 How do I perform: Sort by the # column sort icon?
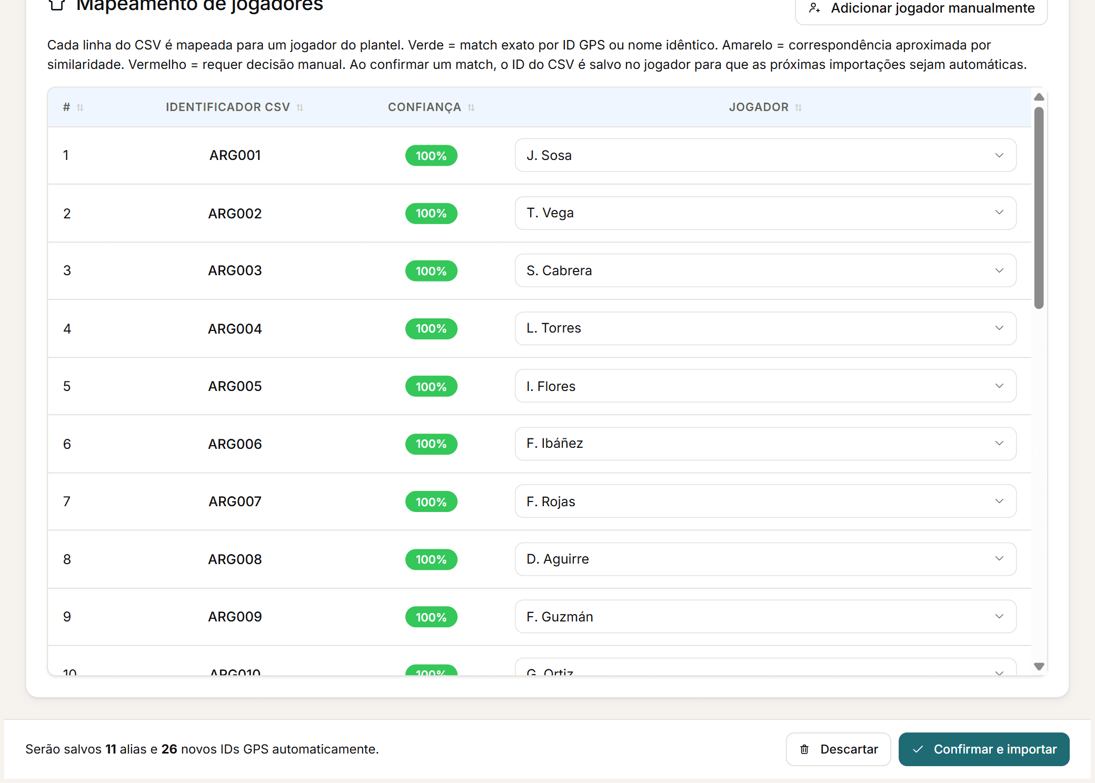pos(80,107)
